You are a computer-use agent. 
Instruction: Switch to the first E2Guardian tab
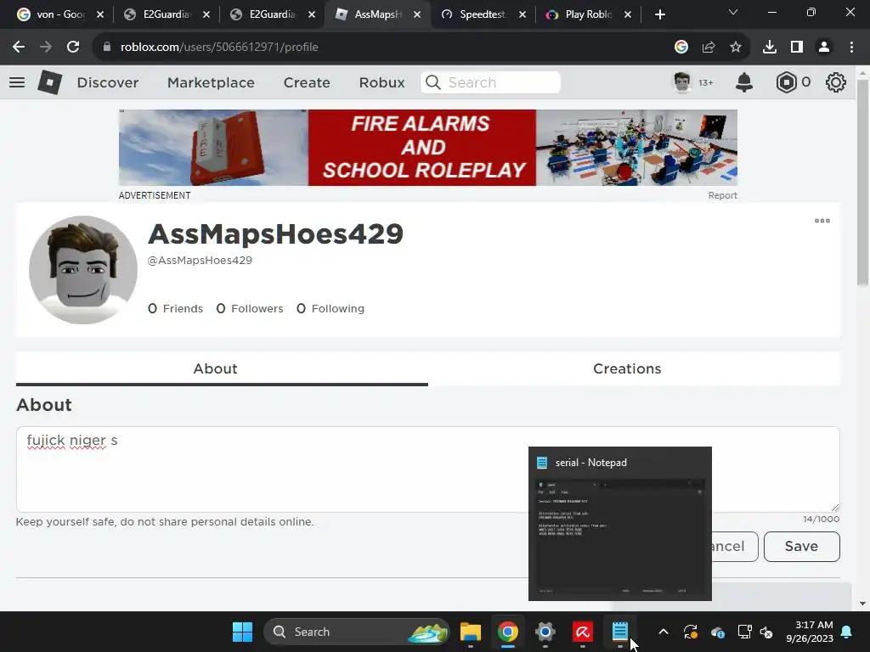(167, 14)
